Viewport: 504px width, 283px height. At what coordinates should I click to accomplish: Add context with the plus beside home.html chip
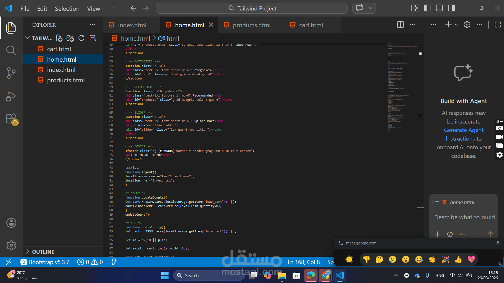437,202
